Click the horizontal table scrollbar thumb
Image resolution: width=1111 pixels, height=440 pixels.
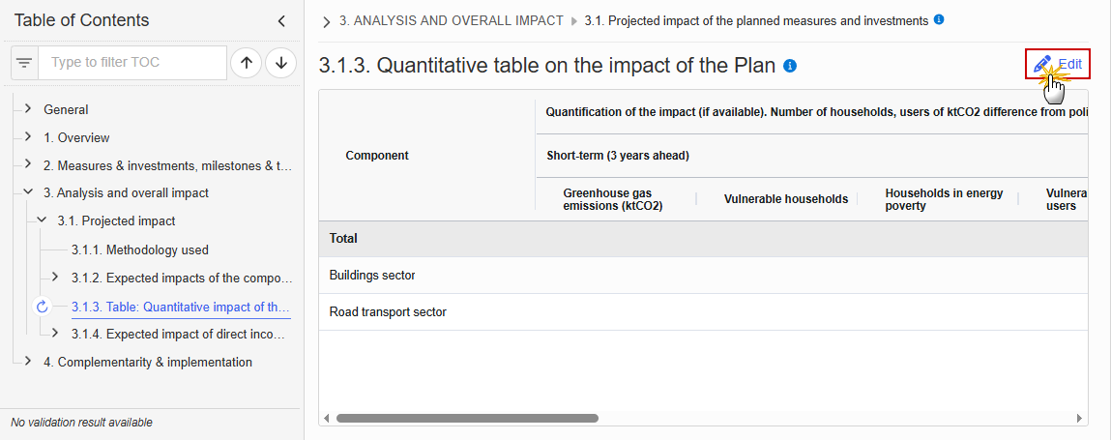[468, 418]
